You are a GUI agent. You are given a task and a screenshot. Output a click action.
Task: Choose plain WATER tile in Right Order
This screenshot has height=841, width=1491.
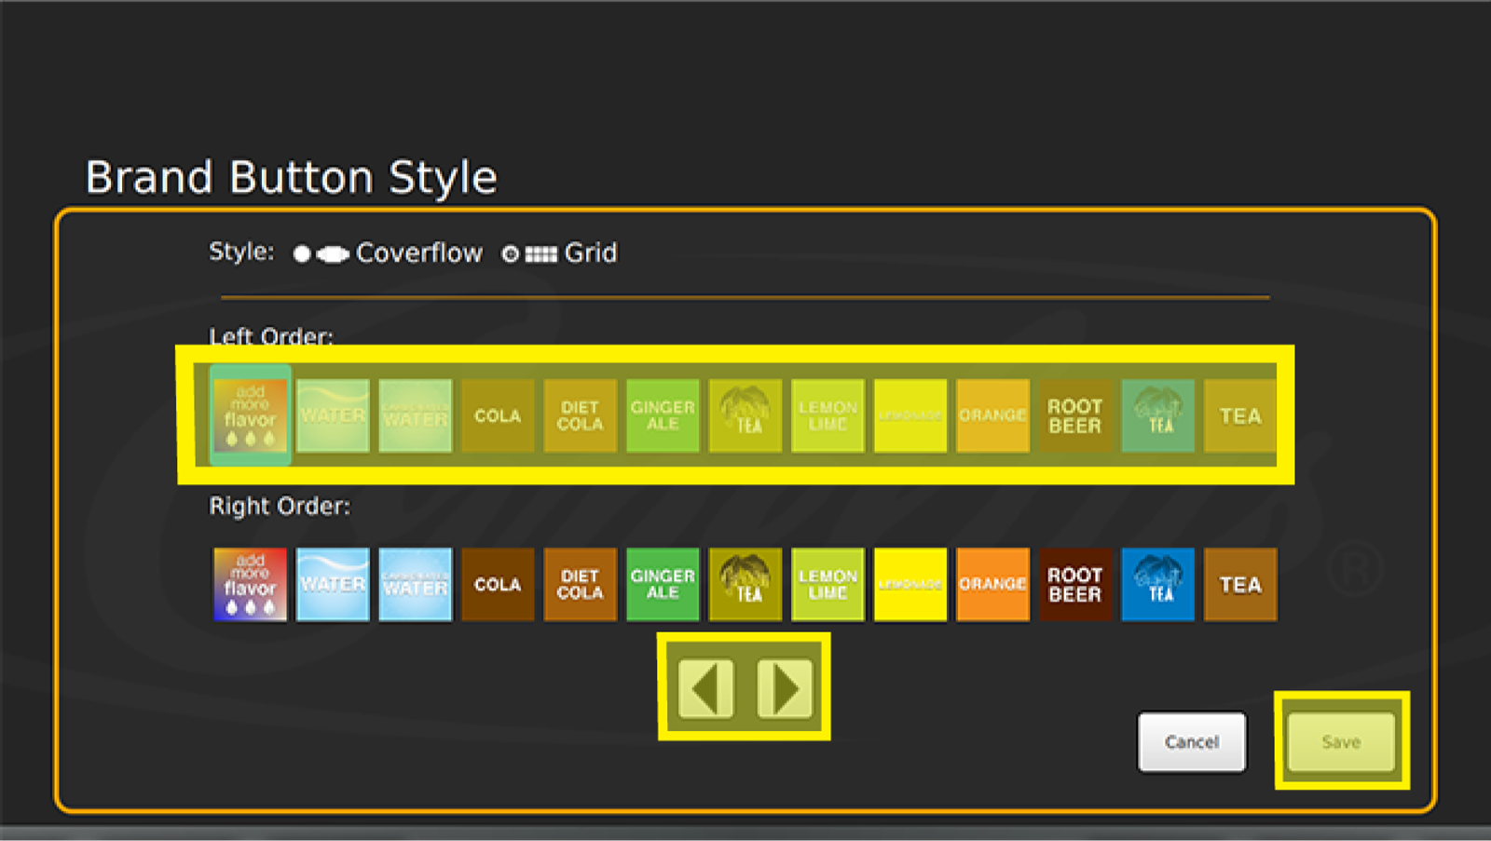coord(333,584)
